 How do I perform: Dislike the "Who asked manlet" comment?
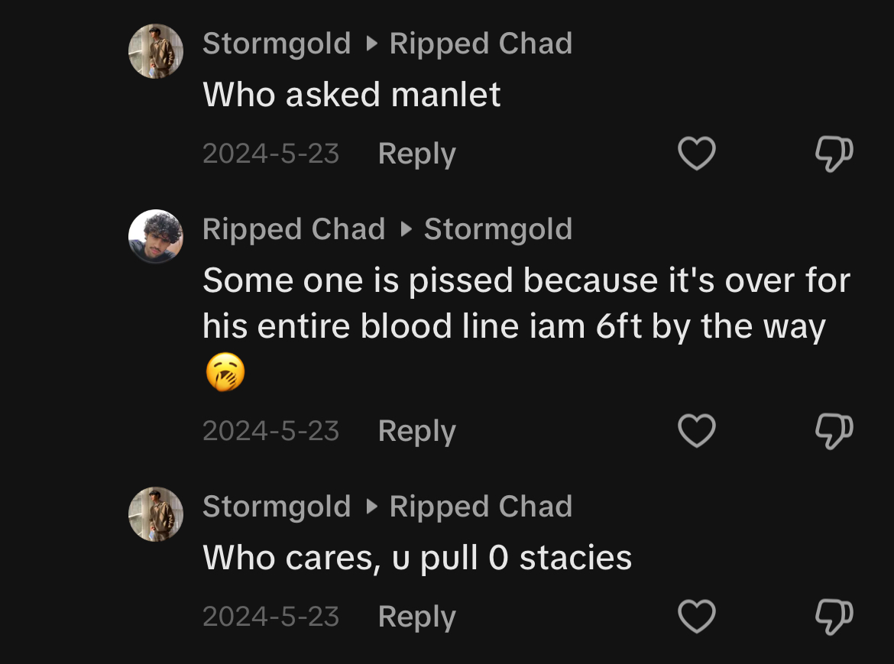834,154
